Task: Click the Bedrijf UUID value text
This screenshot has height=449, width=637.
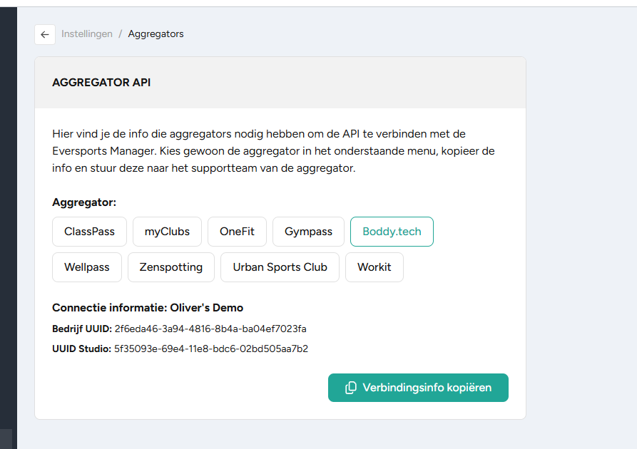Action: coord(210,329)
